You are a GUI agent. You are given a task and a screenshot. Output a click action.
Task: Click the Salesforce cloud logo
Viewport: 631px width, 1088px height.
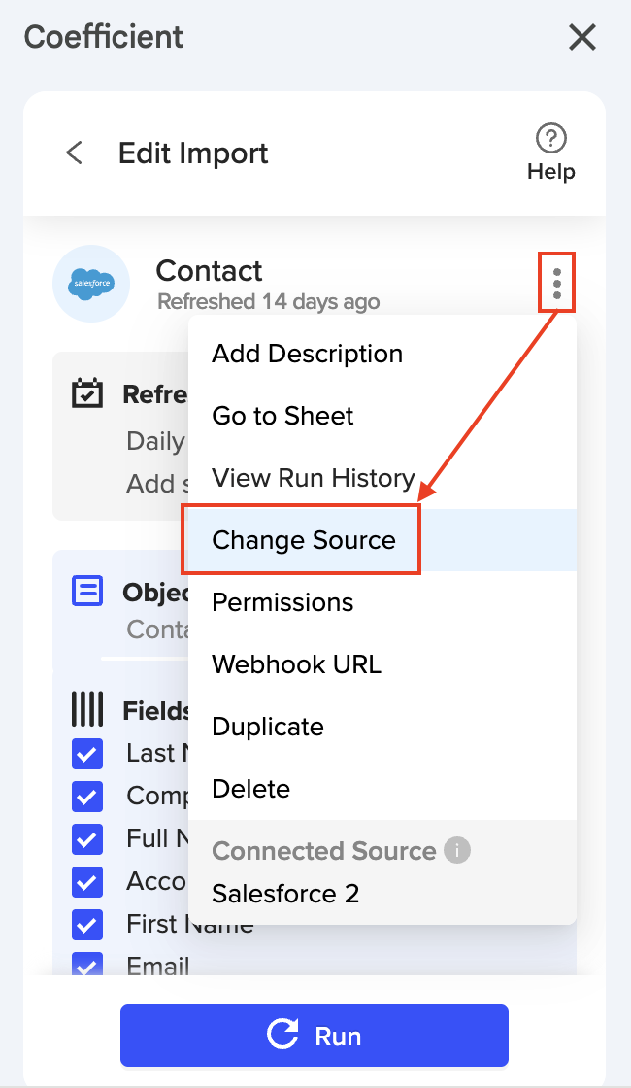pyautogui.click(x=92, y=284)
